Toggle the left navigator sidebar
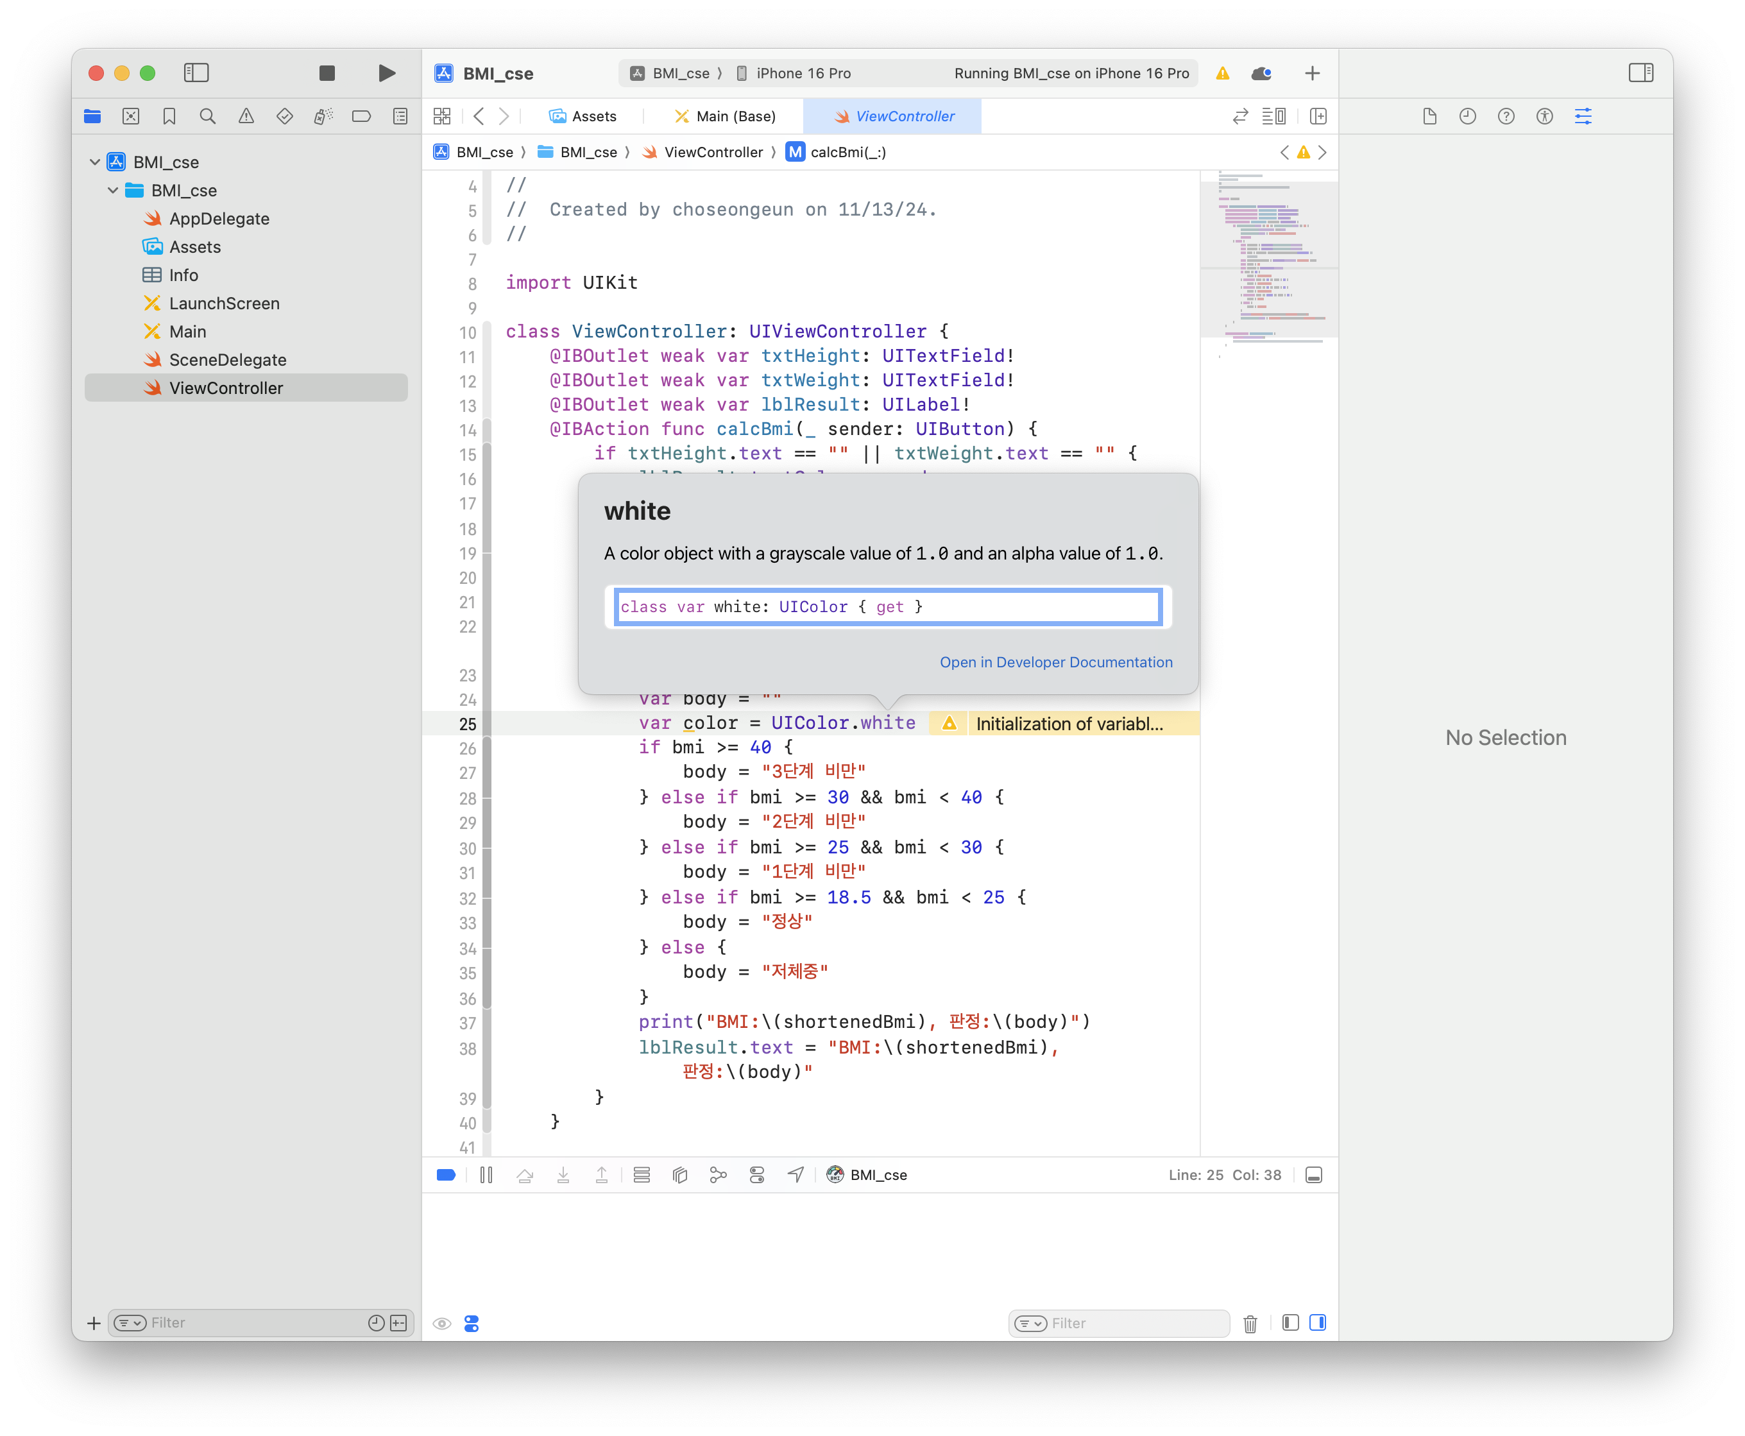This screenshot has width=1745, height=1436. [196, 74]
